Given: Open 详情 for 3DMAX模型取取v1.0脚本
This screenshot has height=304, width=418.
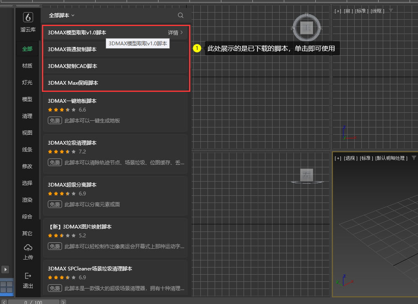Looking at the screenshot, I should (175, 33).
